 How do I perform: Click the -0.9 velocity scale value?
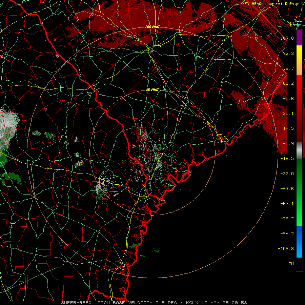288,144
